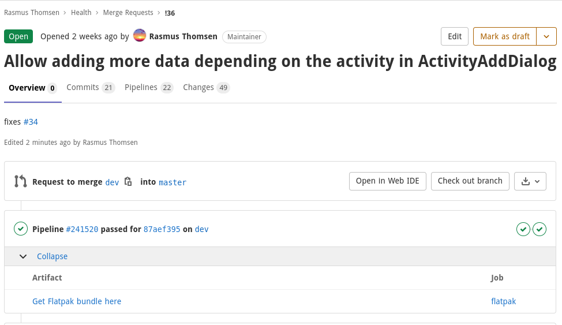Click the merge request icon
The width and height of the screenshot is (562, 325).
pyautogui.click(x=21, y=181)
